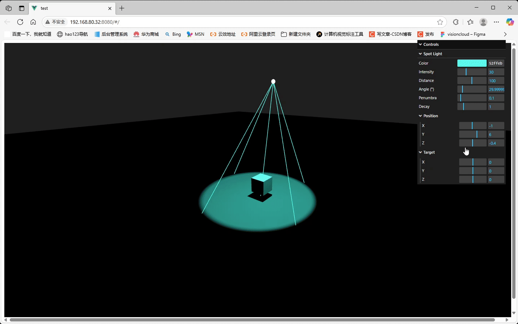
Task: Open the spot light Color swatch
Action: point(472,63)
